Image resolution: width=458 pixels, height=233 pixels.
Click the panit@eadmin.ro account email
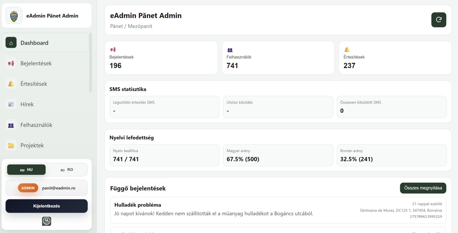pos(59,188)
